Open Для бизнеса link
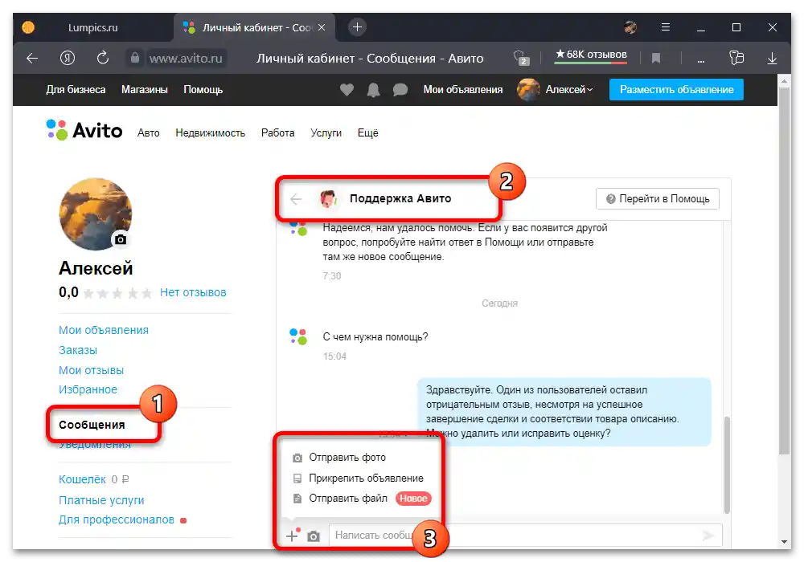The height and width of the screenshot is (562, 804). point(76,90)
